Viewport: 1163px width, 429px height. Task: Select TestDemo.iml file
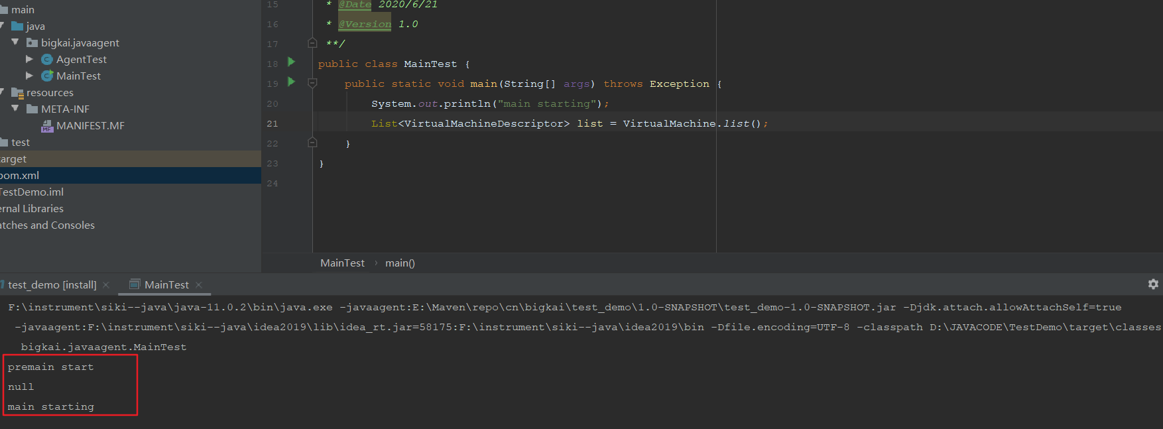[32, 192]
